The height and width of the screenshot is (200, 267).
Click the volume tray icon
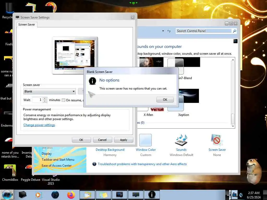tap(241, 195)
